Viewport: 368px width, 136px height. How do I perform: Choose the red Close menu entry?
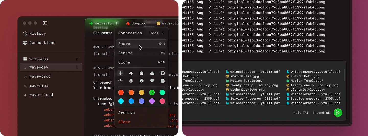tap(142, 122)
